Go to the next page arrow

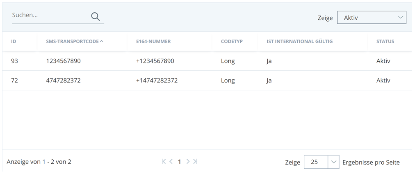tap(188, 161)
